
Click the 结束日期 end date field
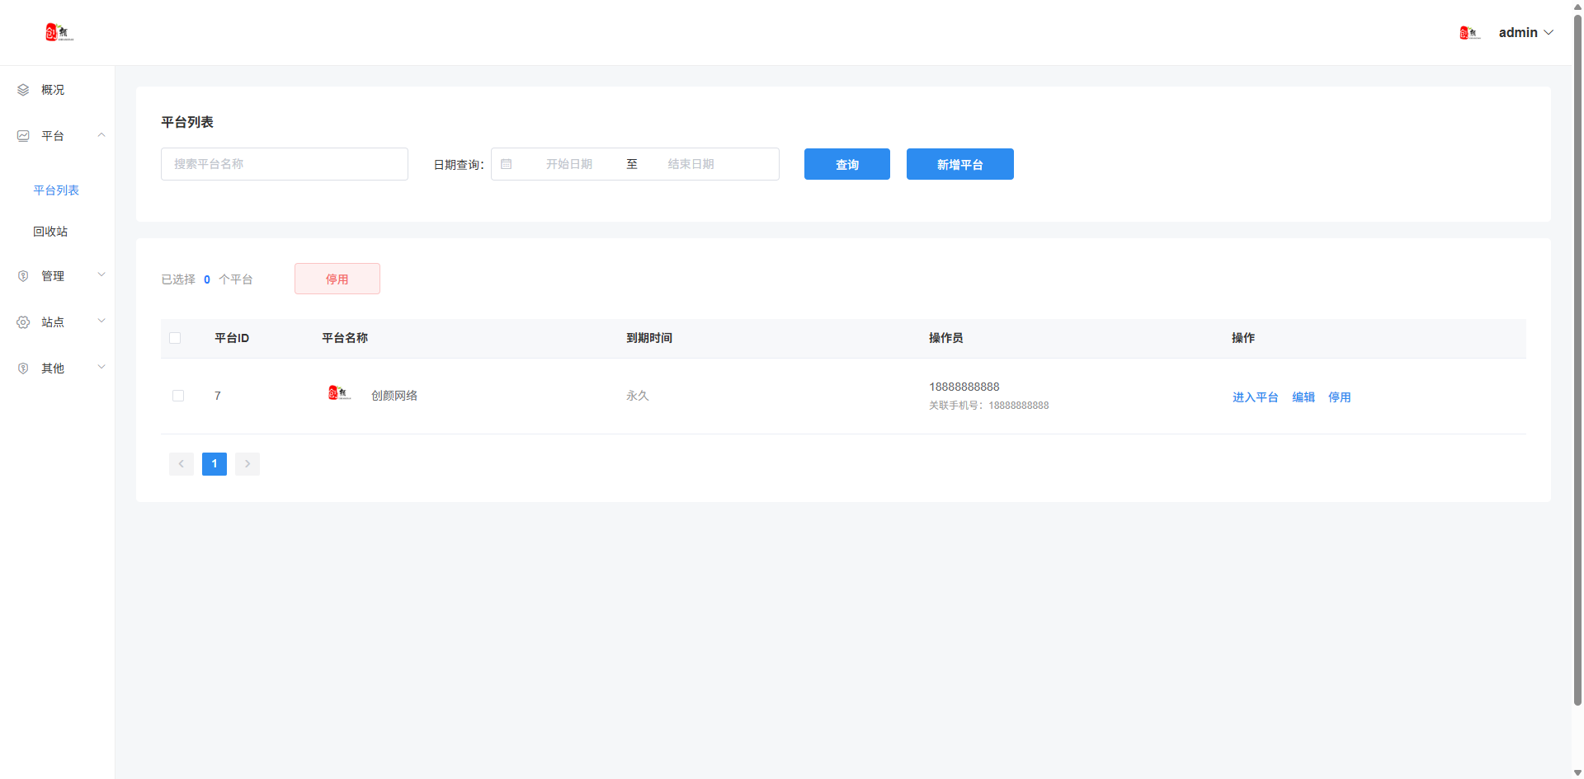point(691,164)
